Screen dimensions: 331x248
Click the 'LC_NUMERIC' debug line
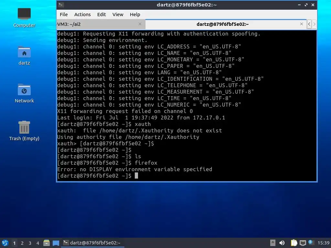tap(149, 105)
